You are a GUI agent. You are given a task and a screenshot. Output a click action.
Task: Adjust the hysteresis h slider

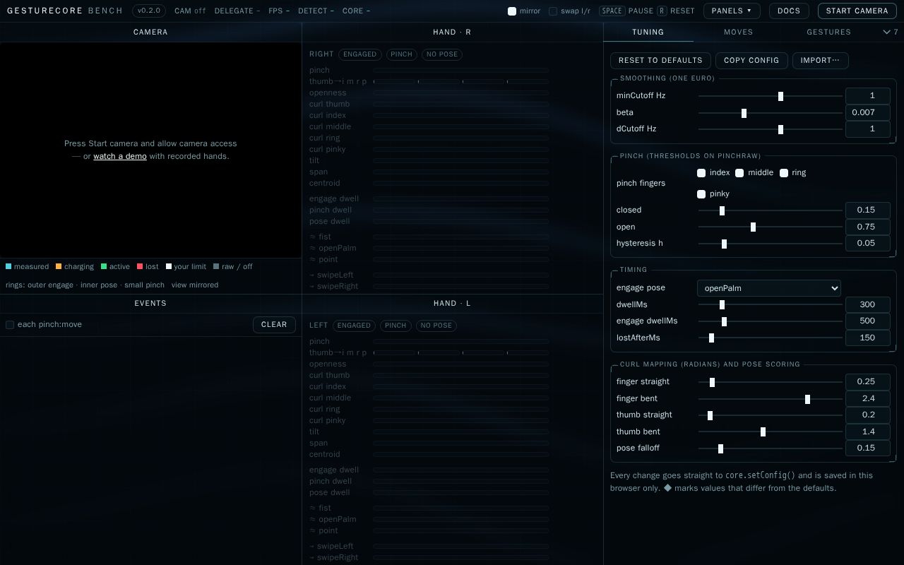tap(770, 244)
